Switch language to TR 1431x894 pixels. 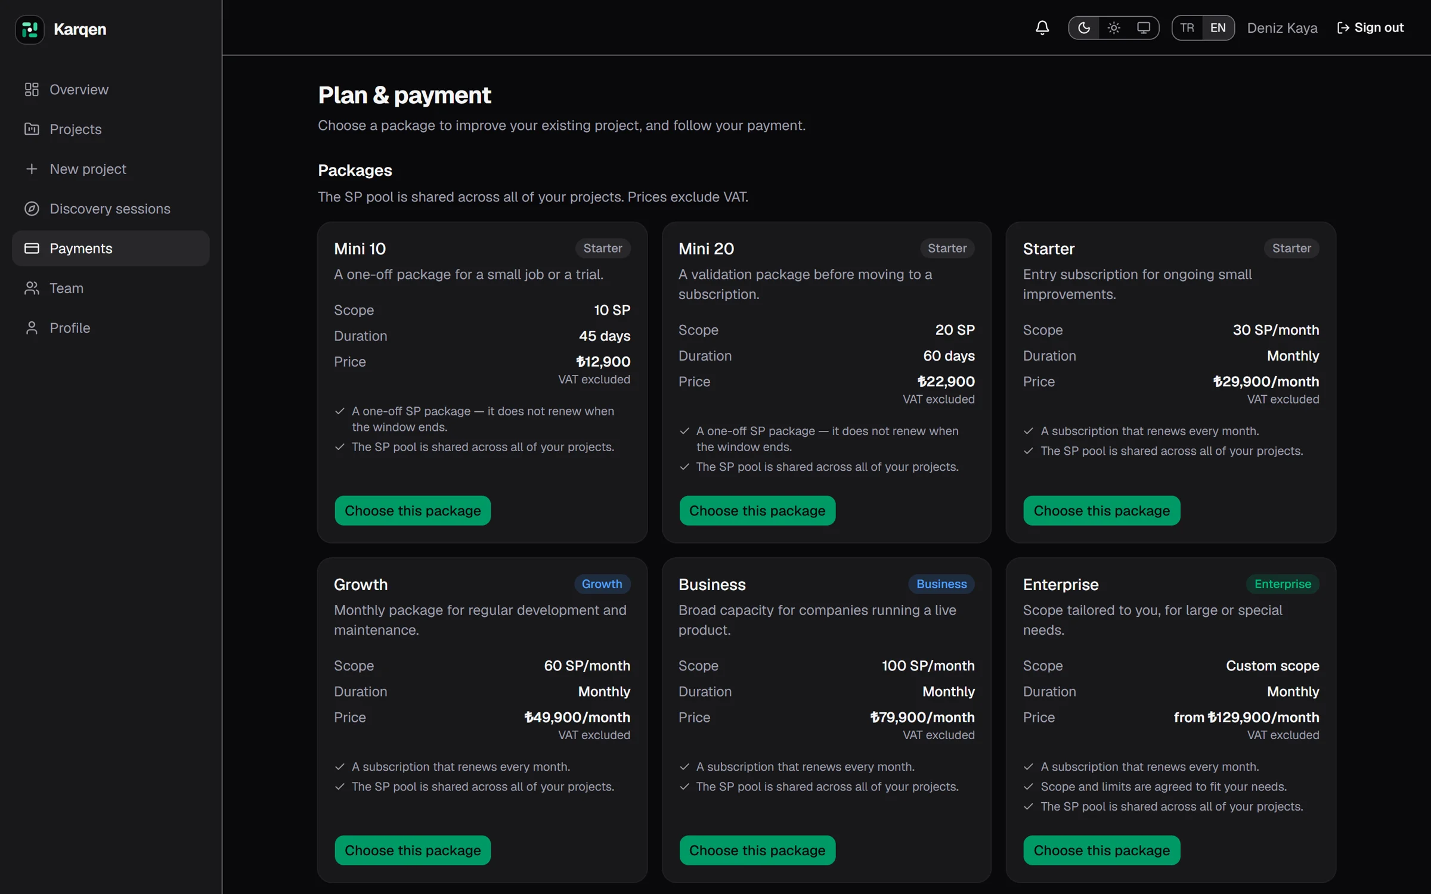(1187, 28)
